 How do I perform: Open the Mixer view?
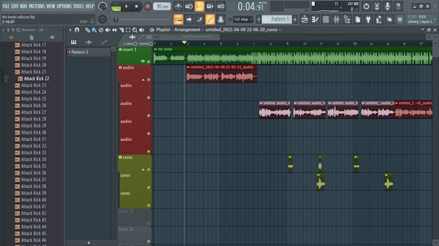click(336, 19)
